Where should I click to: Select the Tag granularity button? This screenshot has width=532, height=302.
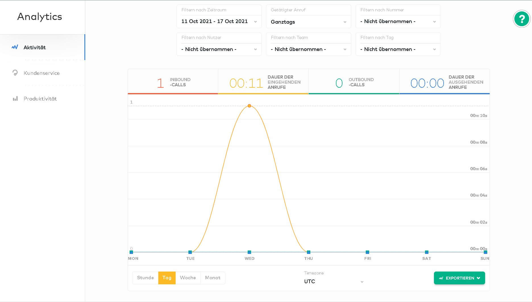(x=167, y=278)
